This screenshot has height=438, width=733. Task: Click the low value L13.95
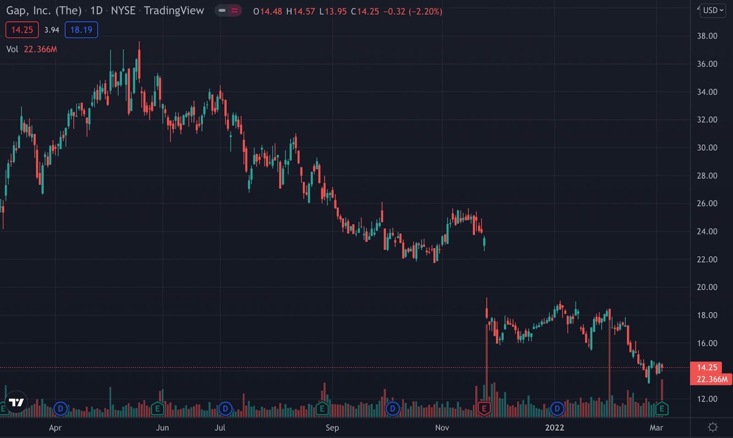tap(333, 11)
